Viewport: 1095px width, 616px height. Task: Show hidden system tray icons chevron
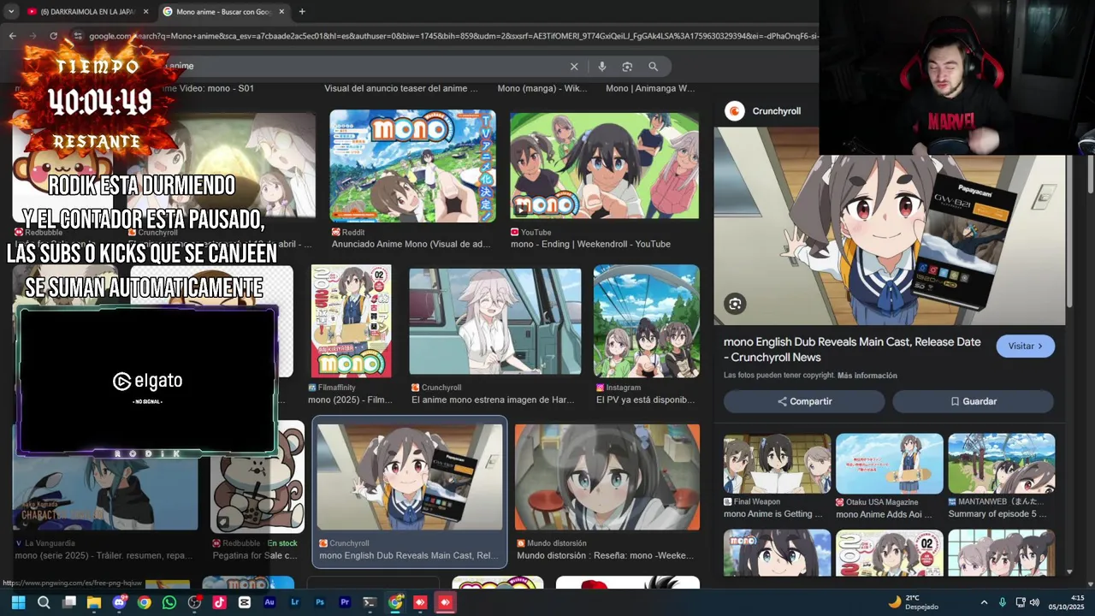(x=984, y=602)
